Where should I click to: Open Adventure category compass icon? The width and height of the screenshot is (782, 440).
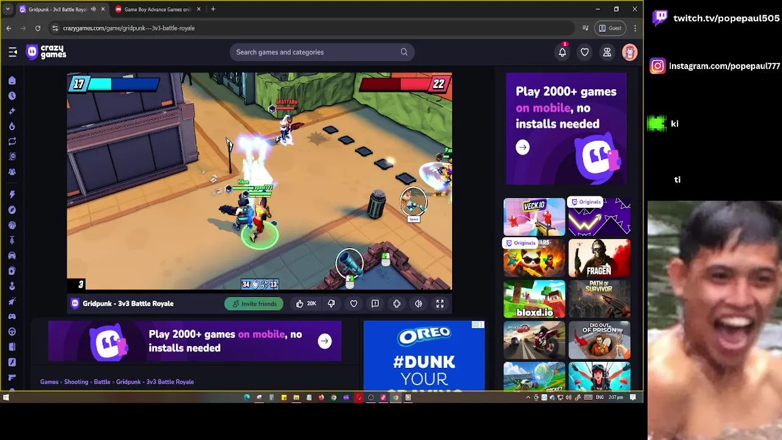(12, 210)
